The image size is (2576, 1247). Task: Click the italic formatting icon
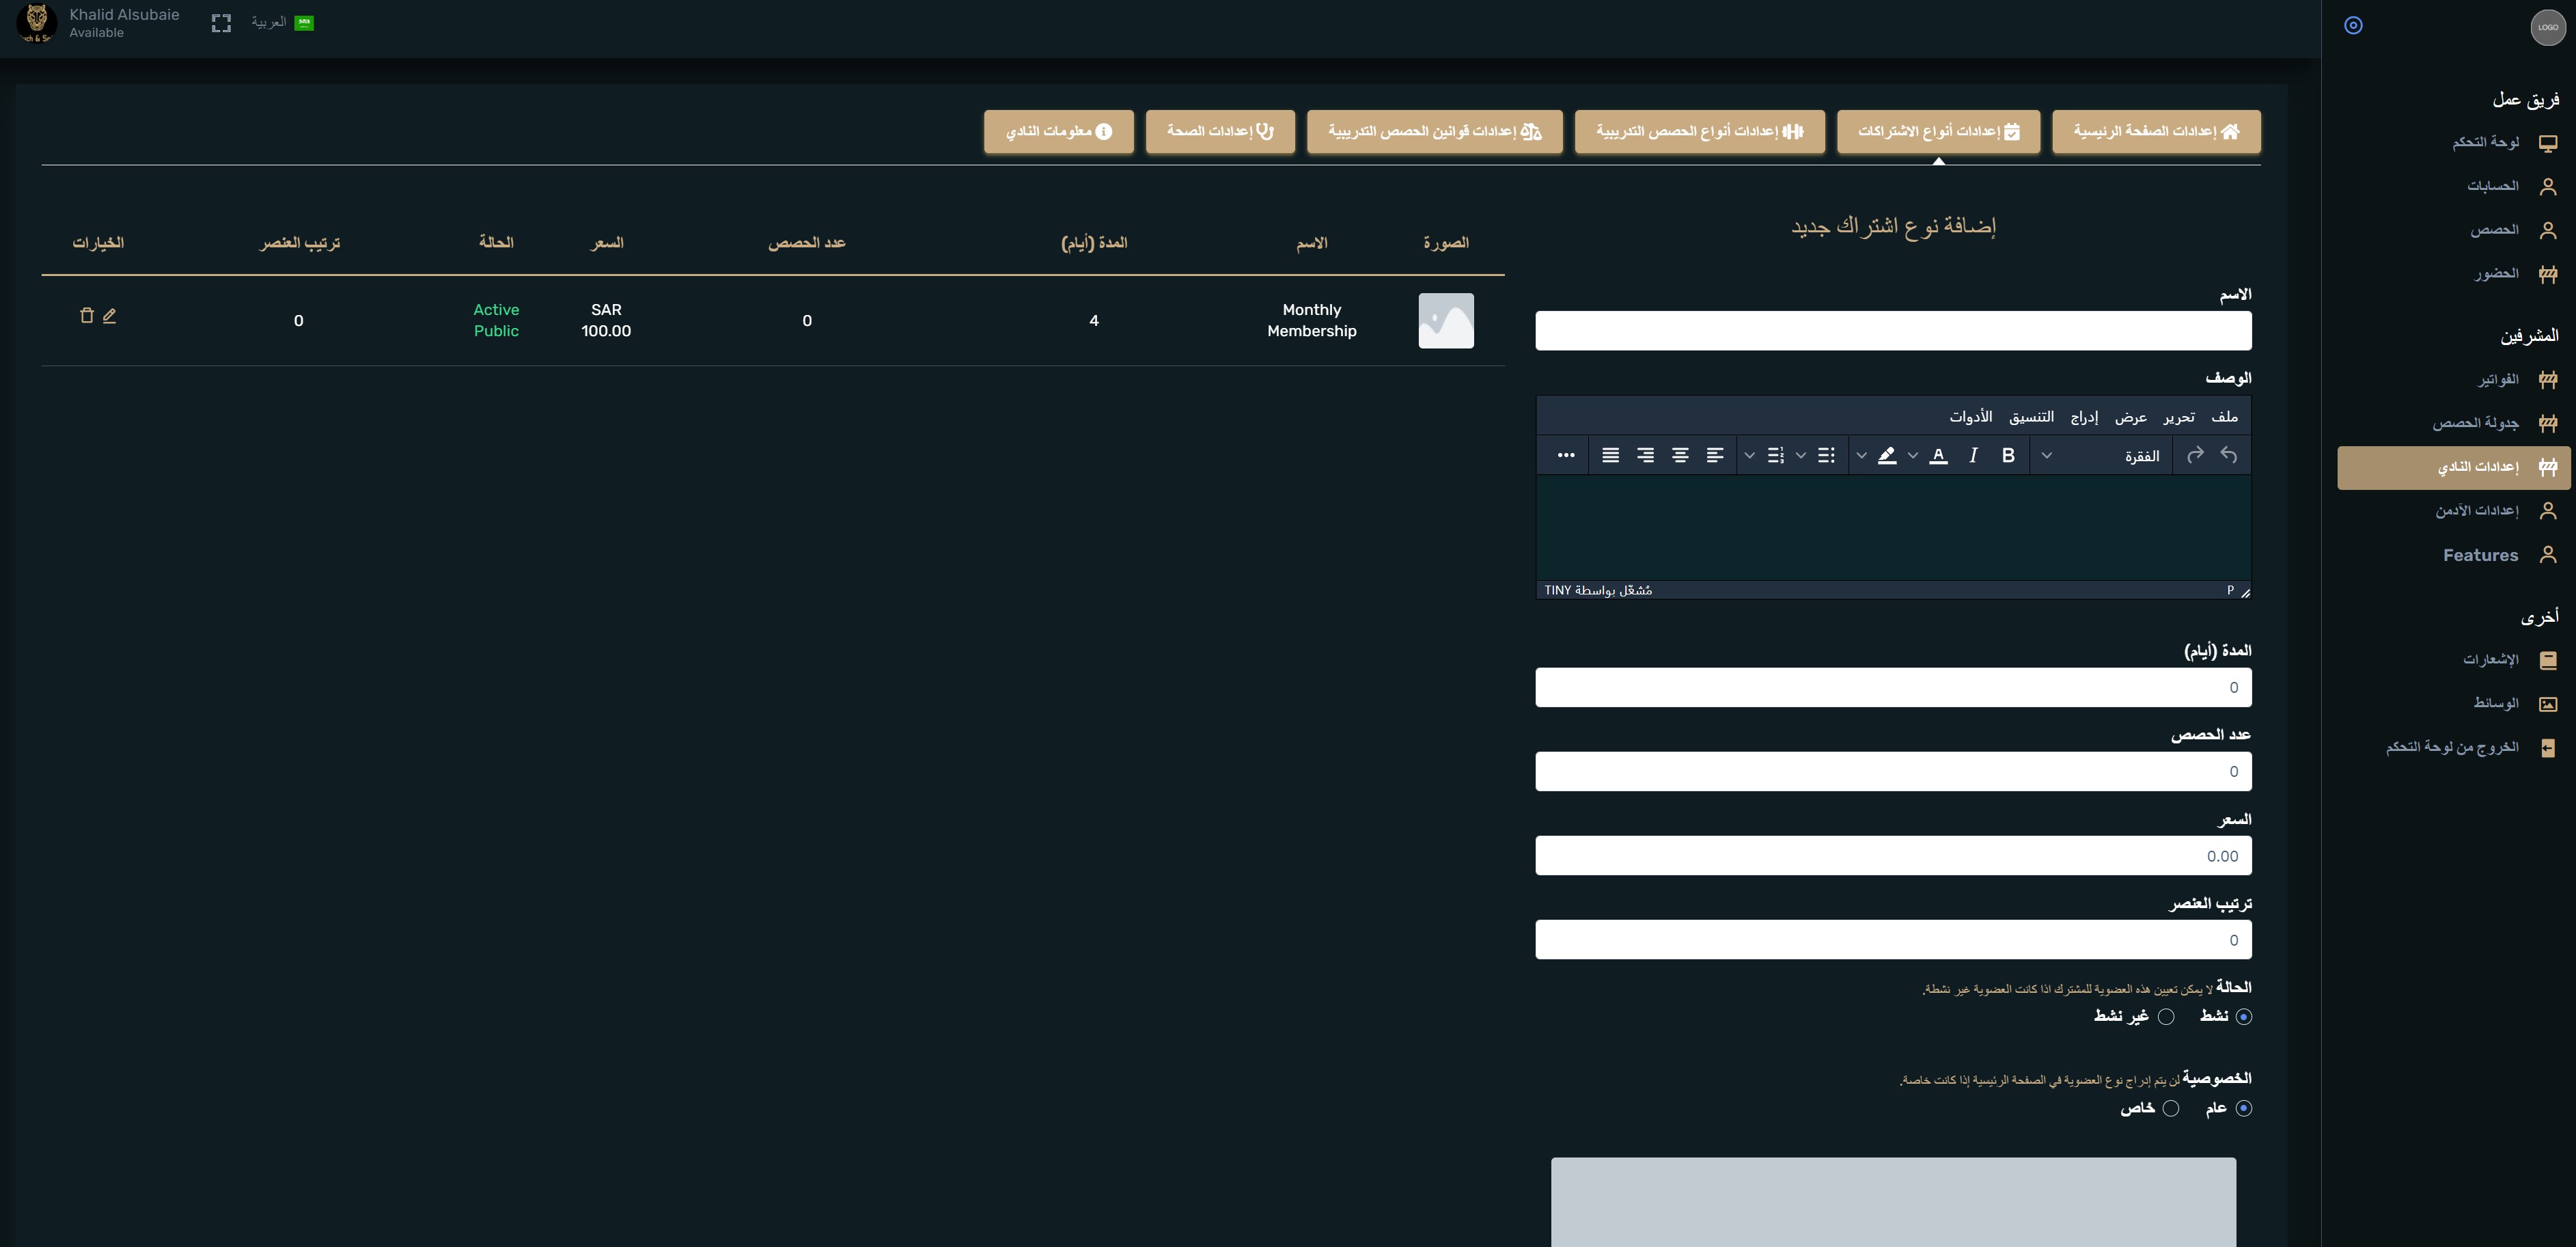click(x=1973, y=456)
